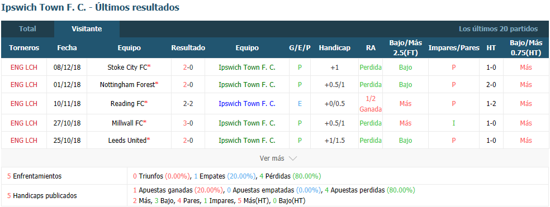Click the Handicap column header

335,48
